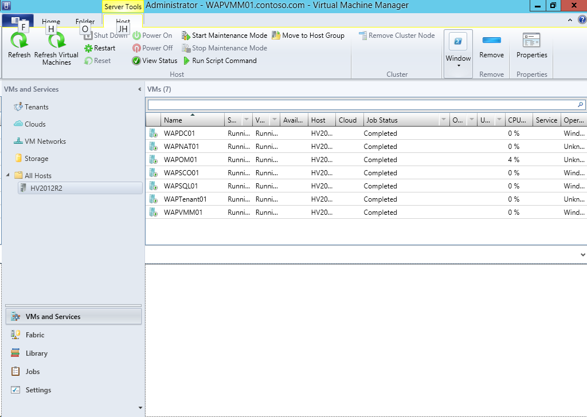Select WAPOM01 virtual machine row

(366, 159)
